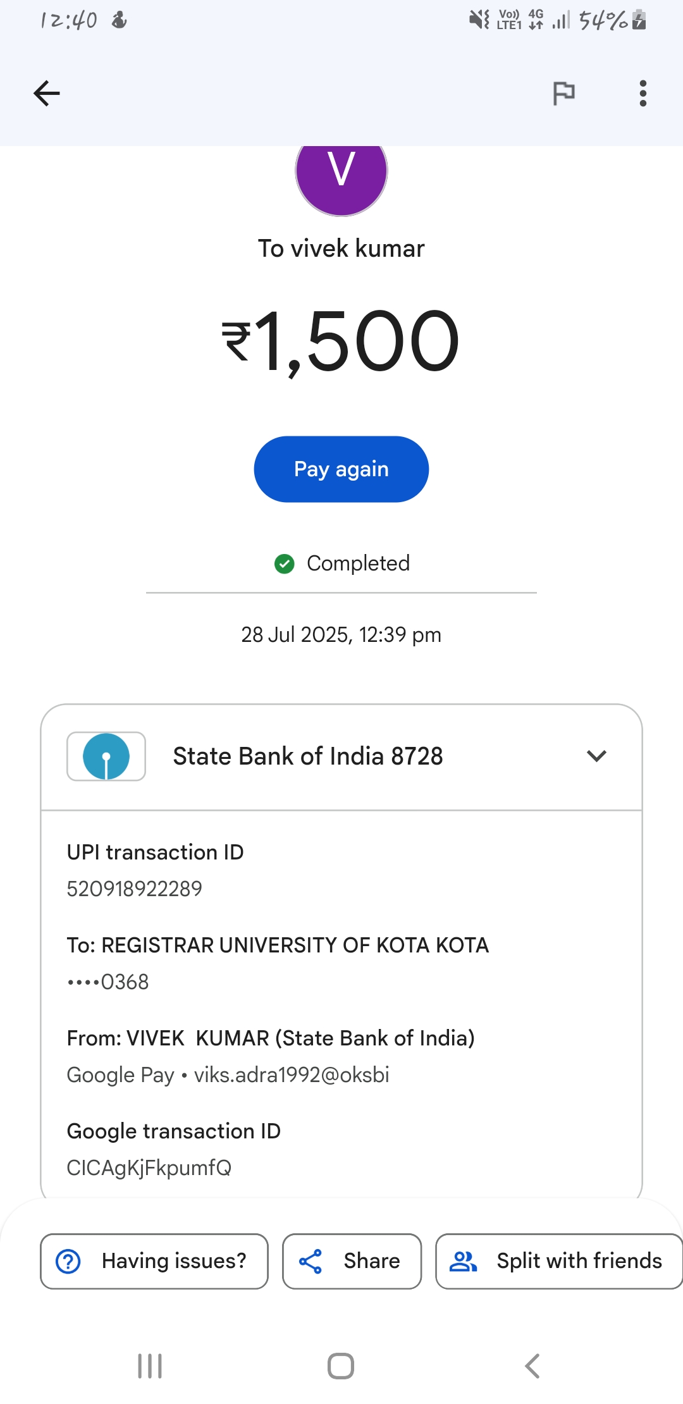
Task: Tap the Having issues? button
Action: 154,1261
